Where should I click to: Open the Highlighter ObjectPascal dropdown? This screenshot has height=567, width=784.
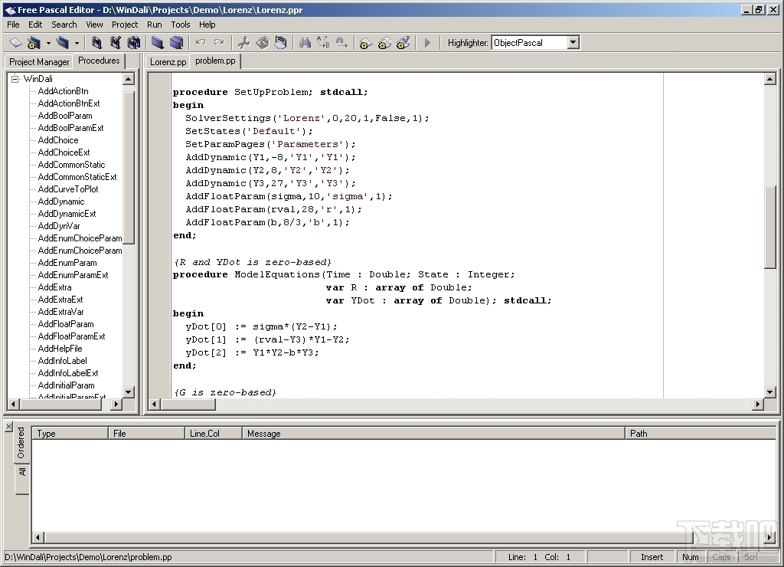pyautogui.click(x=573, y=43)
